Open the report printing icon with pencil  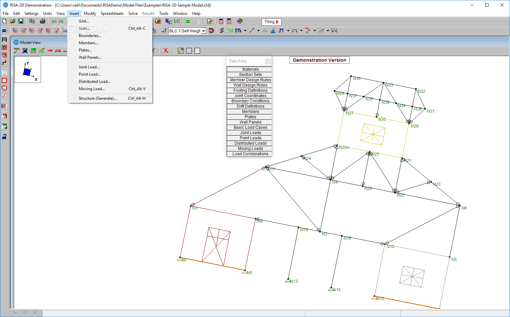click(210, 21)
